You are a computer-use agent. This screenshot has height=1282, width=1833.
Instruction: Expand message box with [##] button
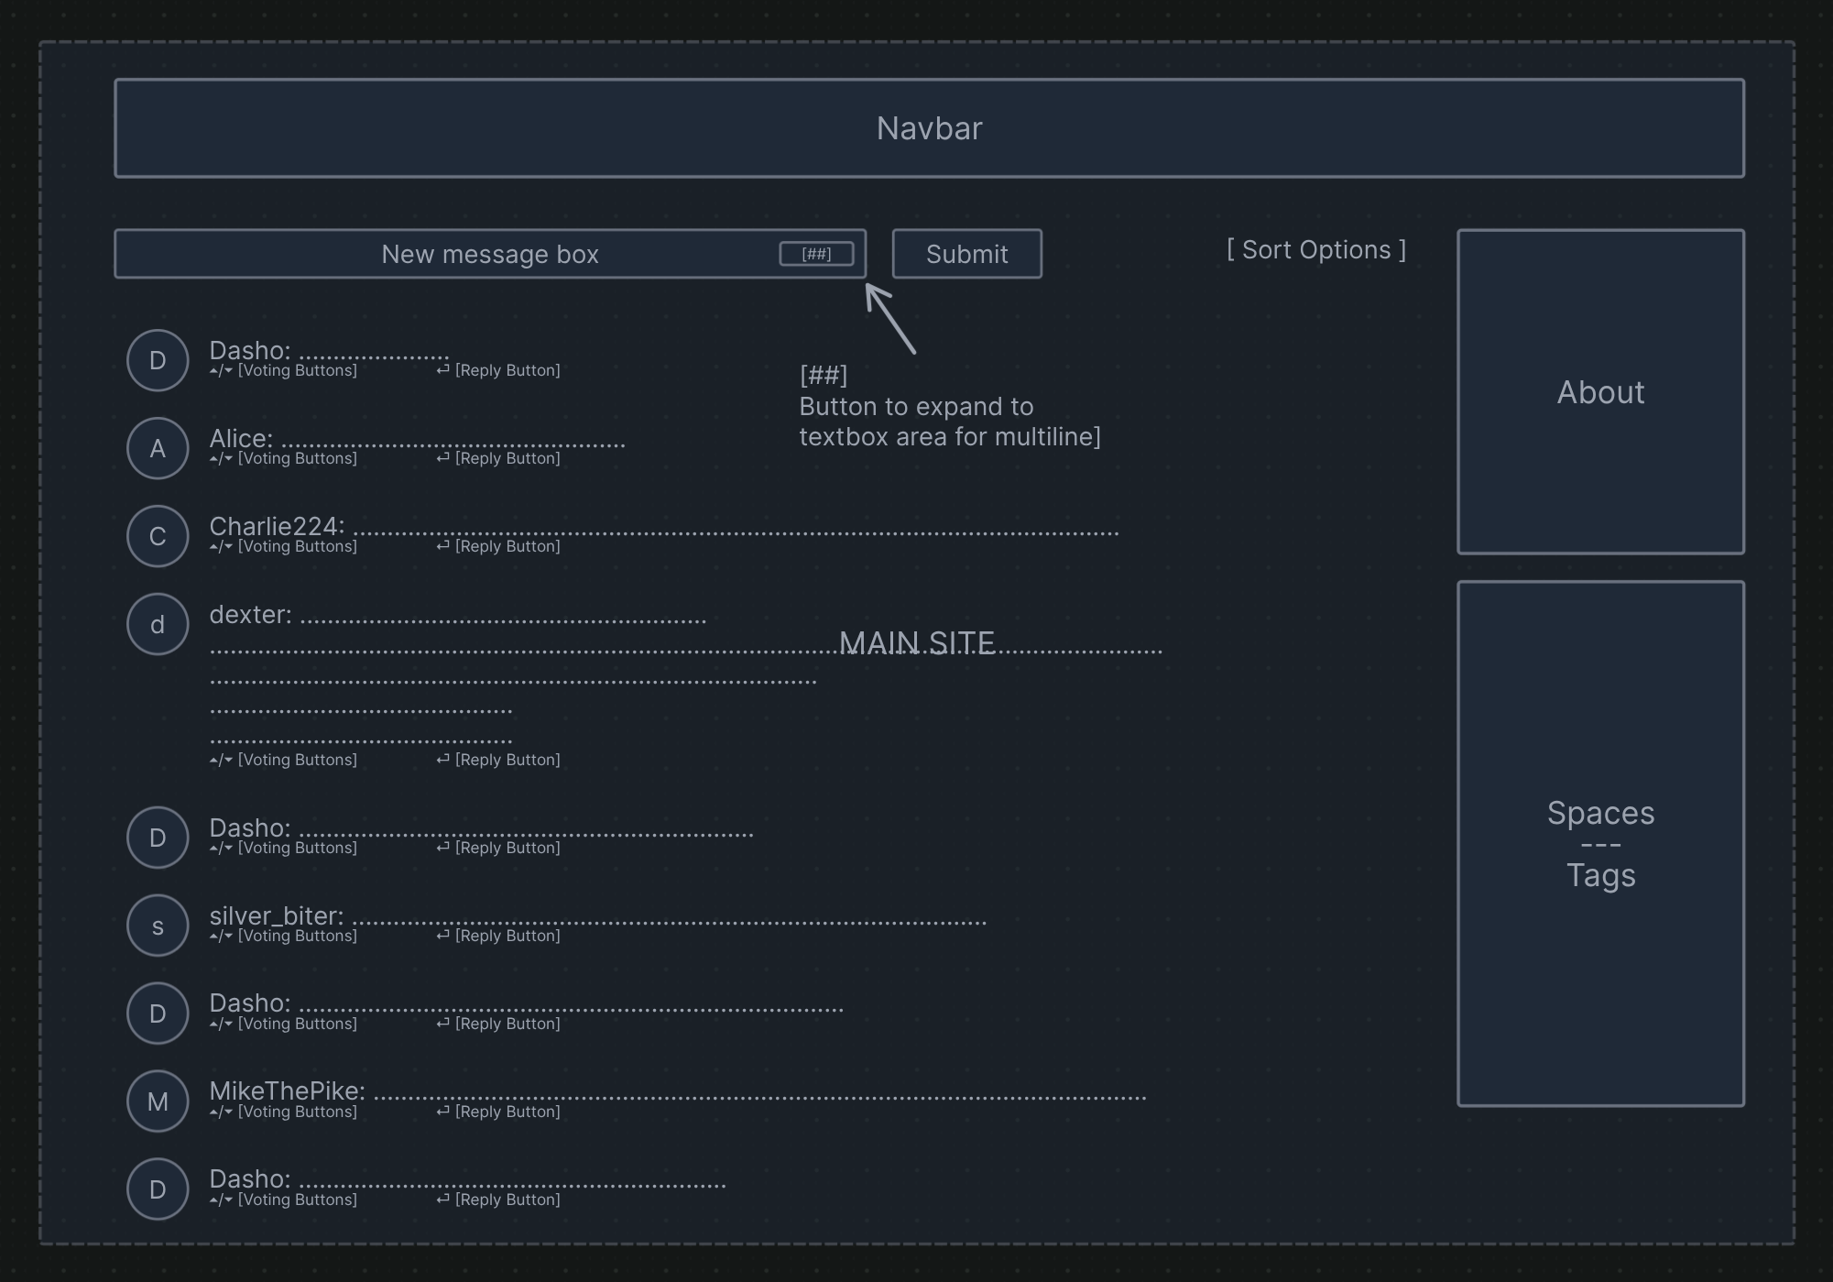tap(816, 254)
